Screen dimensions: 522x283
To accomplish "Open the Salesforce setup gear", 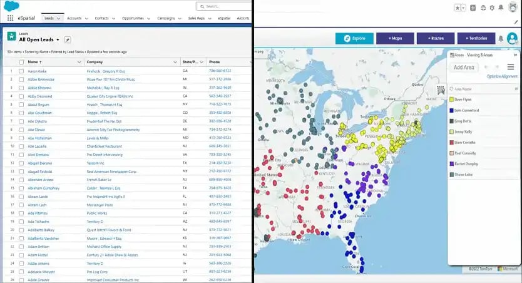I will click(x=492, y=8).
